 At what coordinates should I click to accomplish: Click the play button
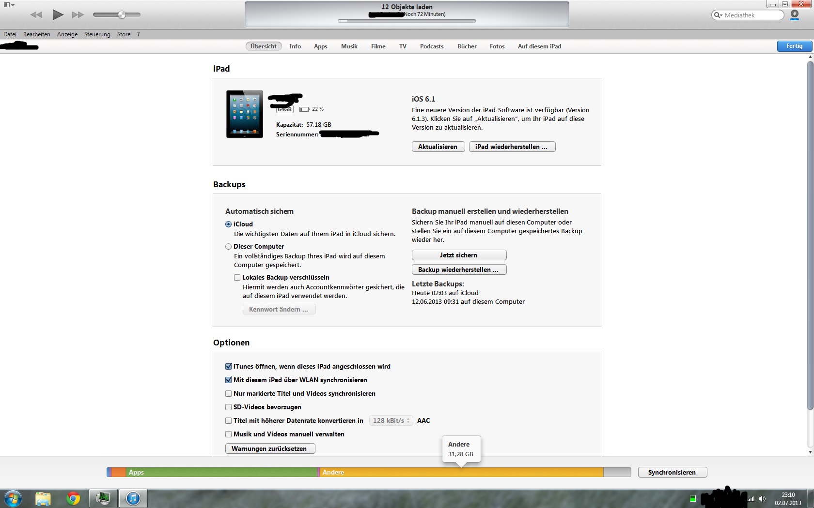coord(58,15)
